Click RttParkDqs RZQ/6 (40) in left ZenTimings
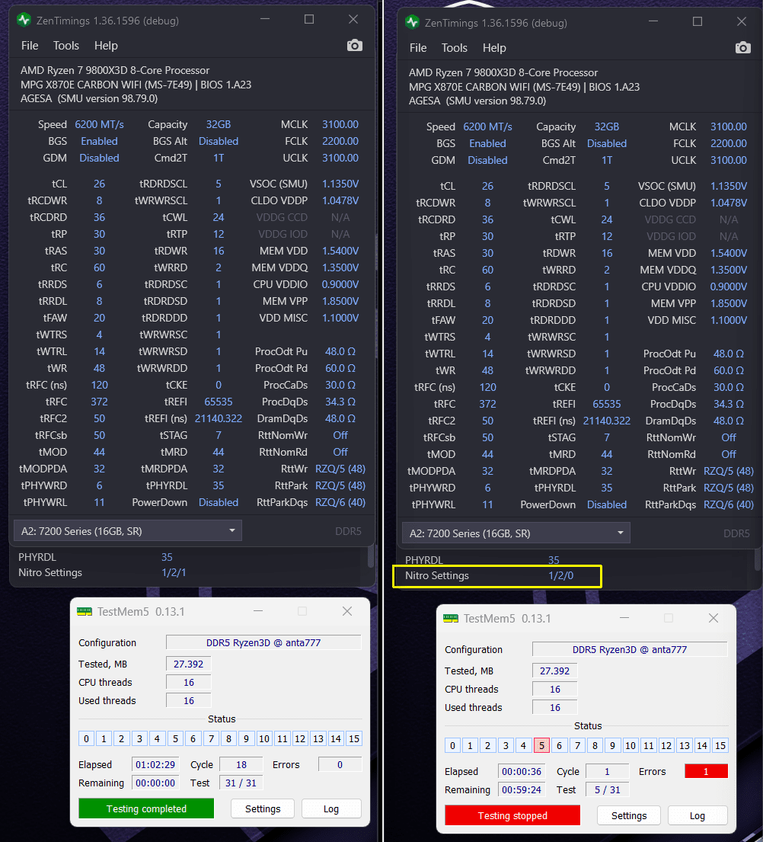This screenshot has width=763, height=842. (x=340, y=503)
